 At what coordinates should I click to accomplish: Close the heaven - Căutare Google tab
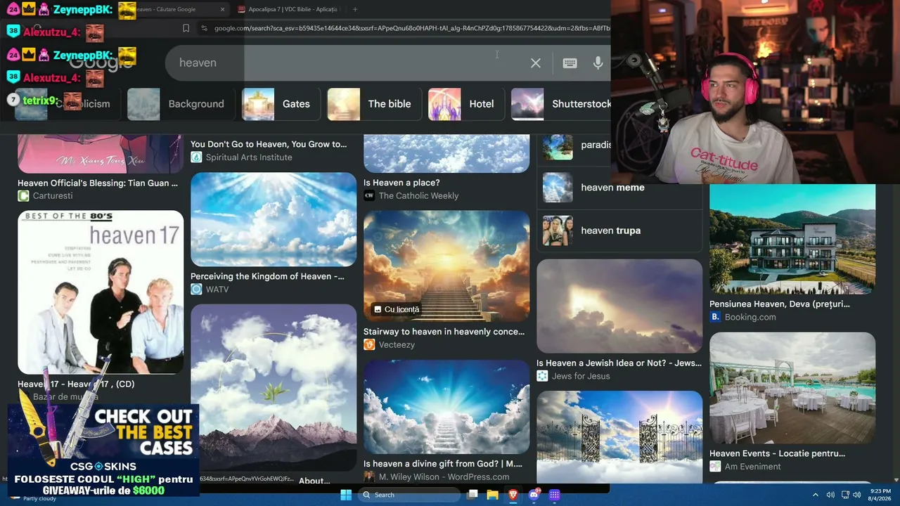(223, 9)
